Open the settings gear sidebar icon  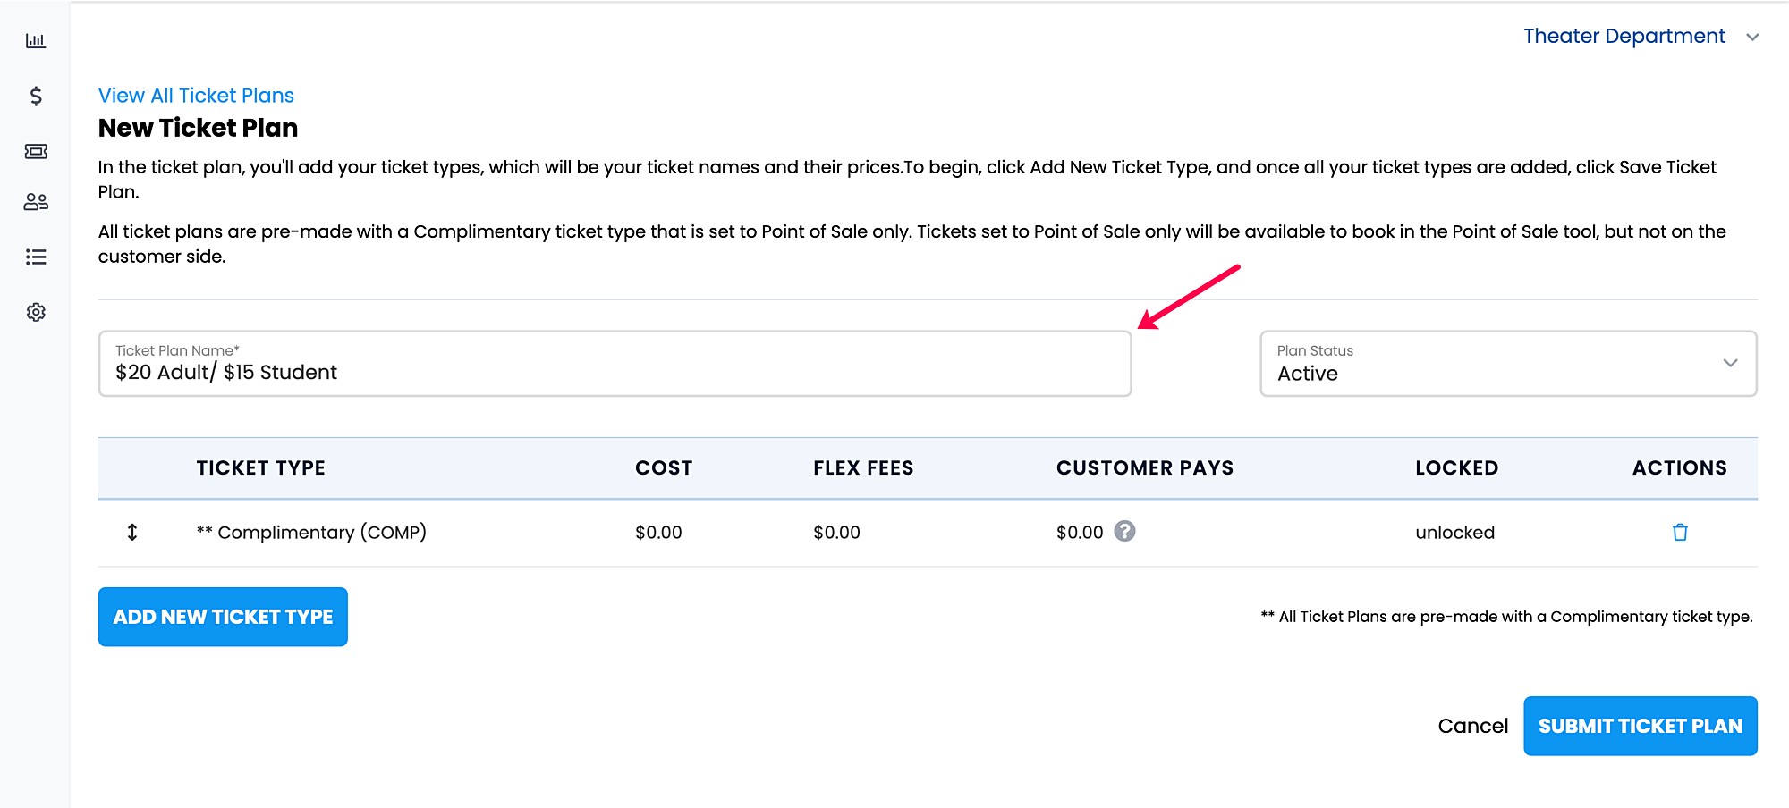[36, 312]
